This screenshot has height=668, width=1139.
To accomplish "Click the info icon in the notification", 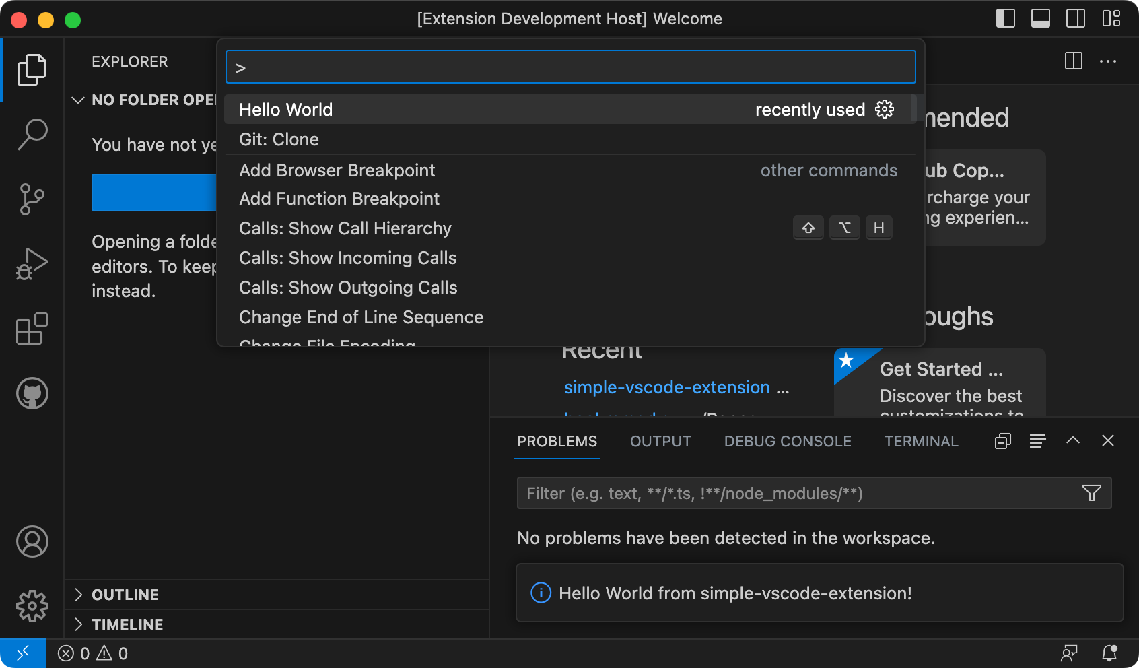I will point(541,593).
